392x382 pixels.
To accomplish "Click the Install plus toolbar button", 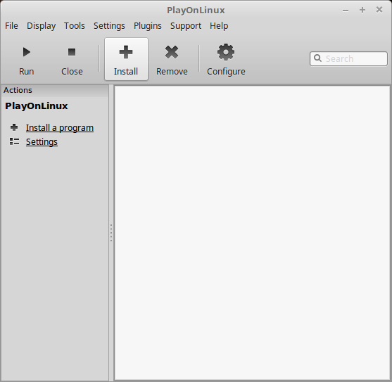I will (x=126, y=59).
